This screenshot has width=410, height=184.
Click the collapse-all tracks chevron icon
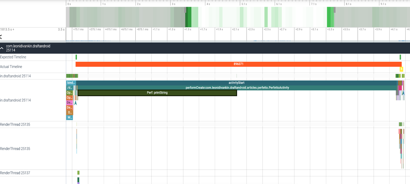click(x=1, y=37)
